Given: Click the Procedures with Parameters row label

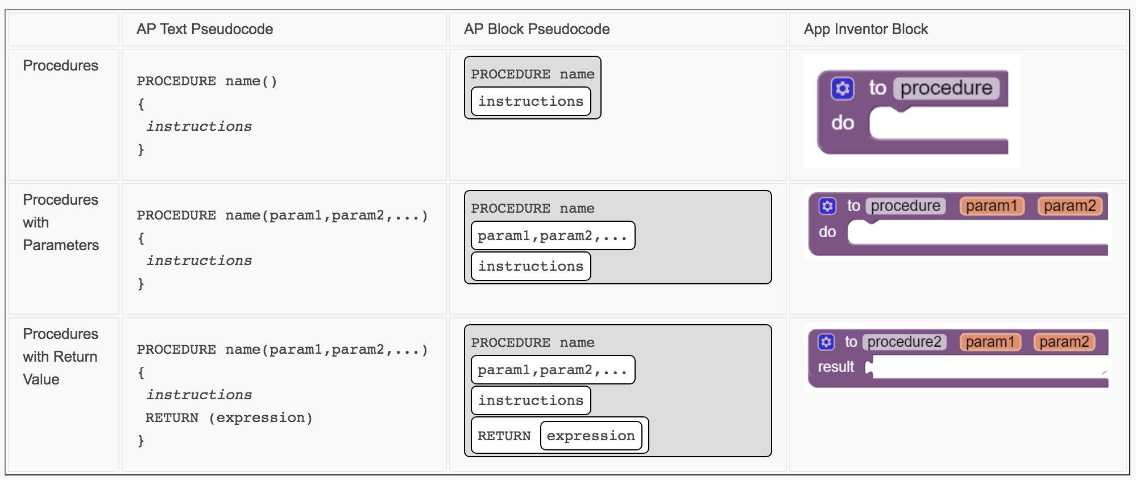Looking at the screenshot, I should tap(61, 222).
